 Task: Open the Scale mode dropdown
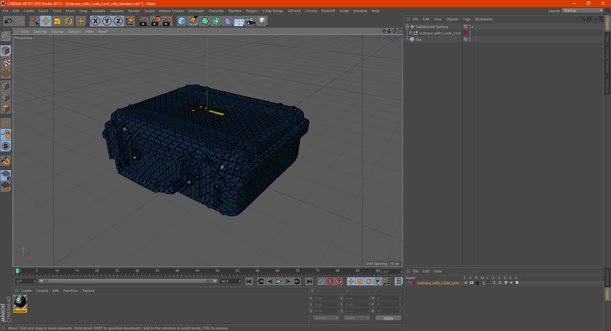pyautogui.click(x=357, y=318)
